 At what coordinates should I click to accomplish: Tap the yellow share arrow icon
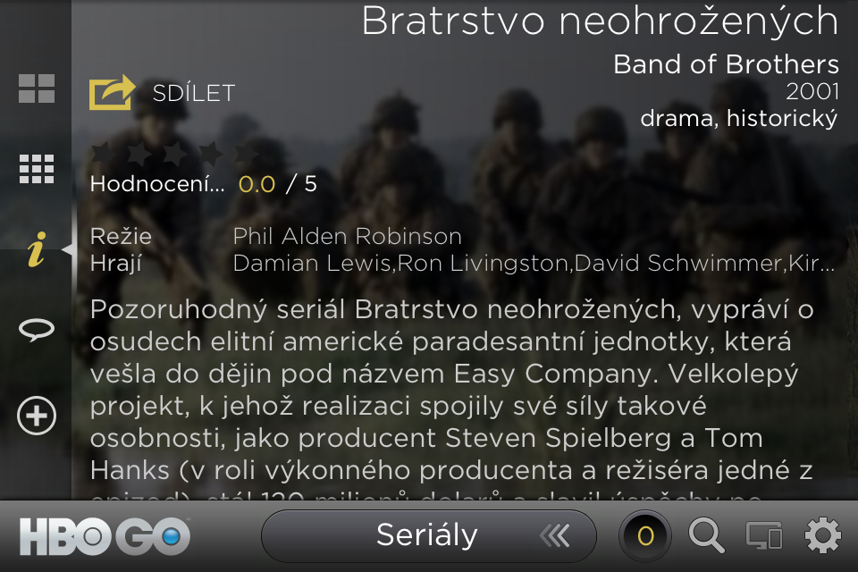click(x=111, y=93)
